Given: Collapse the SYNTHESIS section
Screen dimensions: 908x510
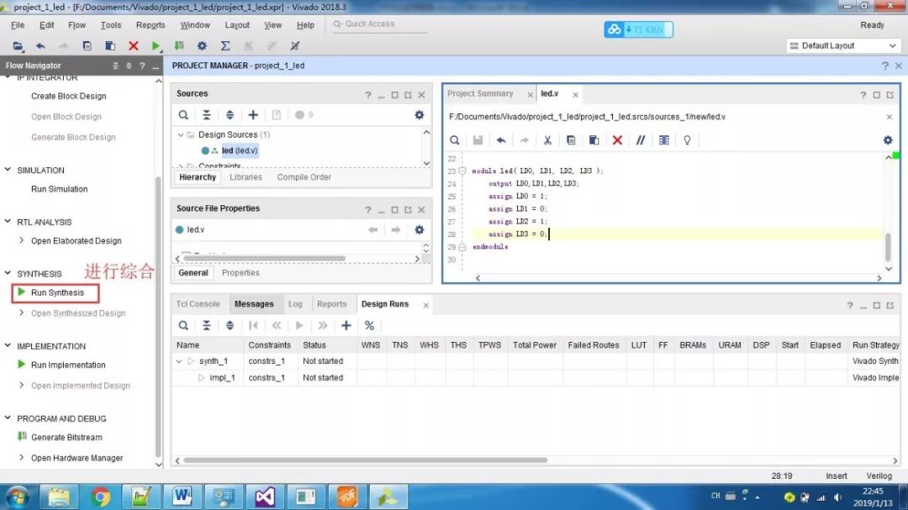Looking at the screenshot, I should click(8, 273).
